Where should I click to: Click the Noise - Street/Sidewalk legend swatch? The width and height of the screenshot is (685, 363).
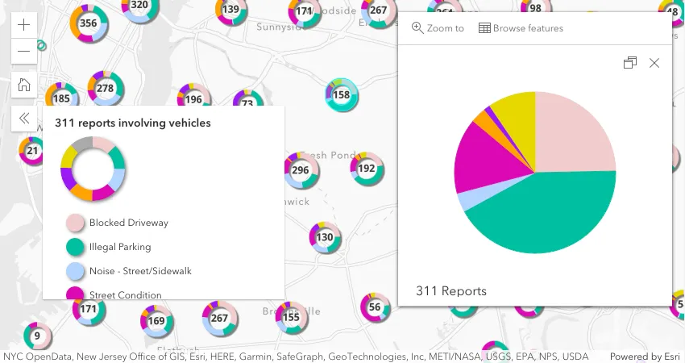point(75,271)
